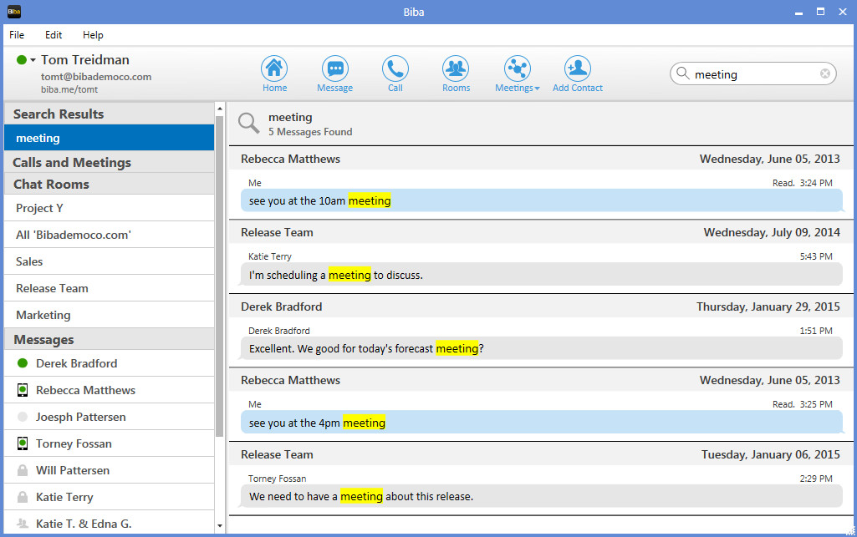The width and height of the screenshot is (857, 537).
Task: Click the Meetings network icon
Action: pos(517,68)
